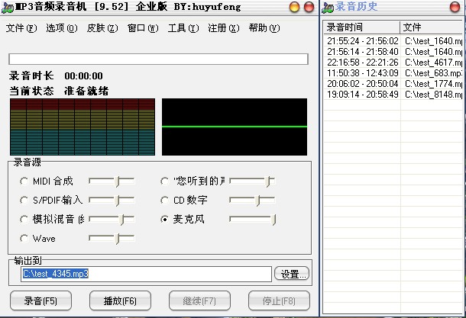This screenshot has width=466, height=318.
Task: Open the 皮肤(Z) skin menu
Action: pos(102,28)
